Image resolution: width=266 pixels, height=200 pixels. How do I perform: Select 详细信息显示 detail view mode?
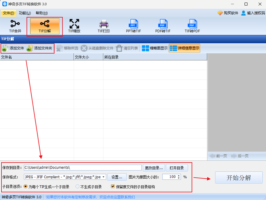point(185,48)
